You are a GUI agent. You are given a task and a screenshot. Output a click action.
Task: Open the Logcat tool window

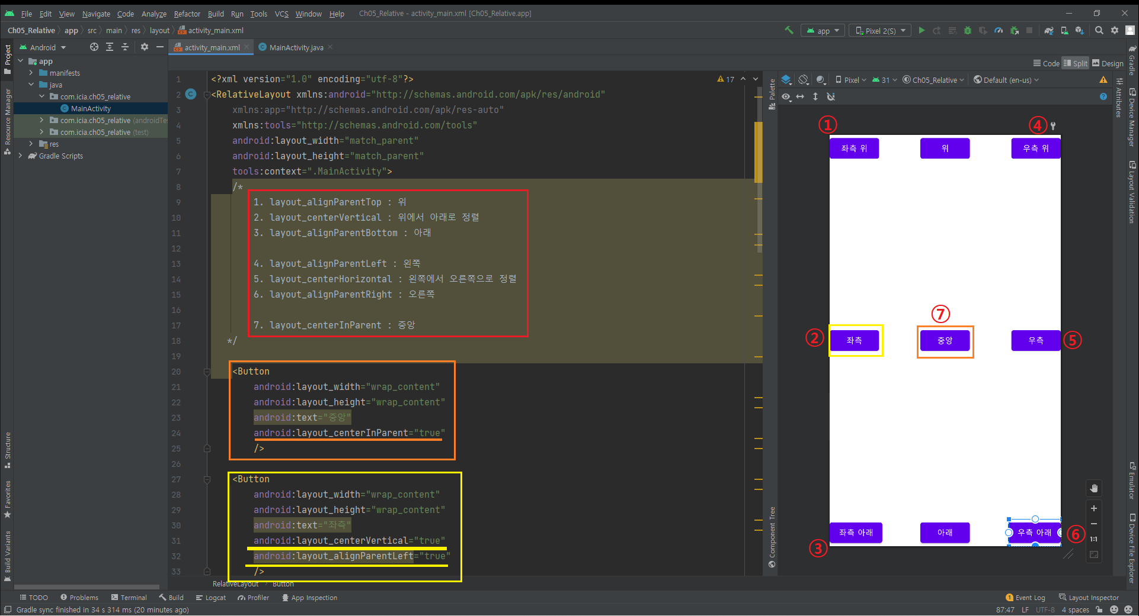coord(211,598)
